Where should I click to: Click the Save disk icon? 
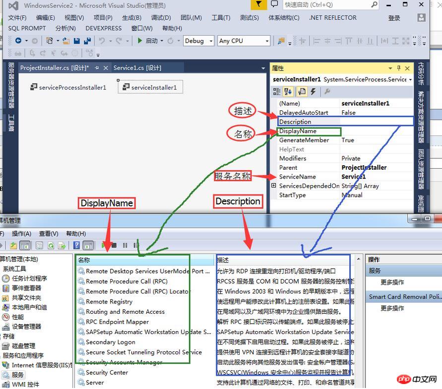77,41
